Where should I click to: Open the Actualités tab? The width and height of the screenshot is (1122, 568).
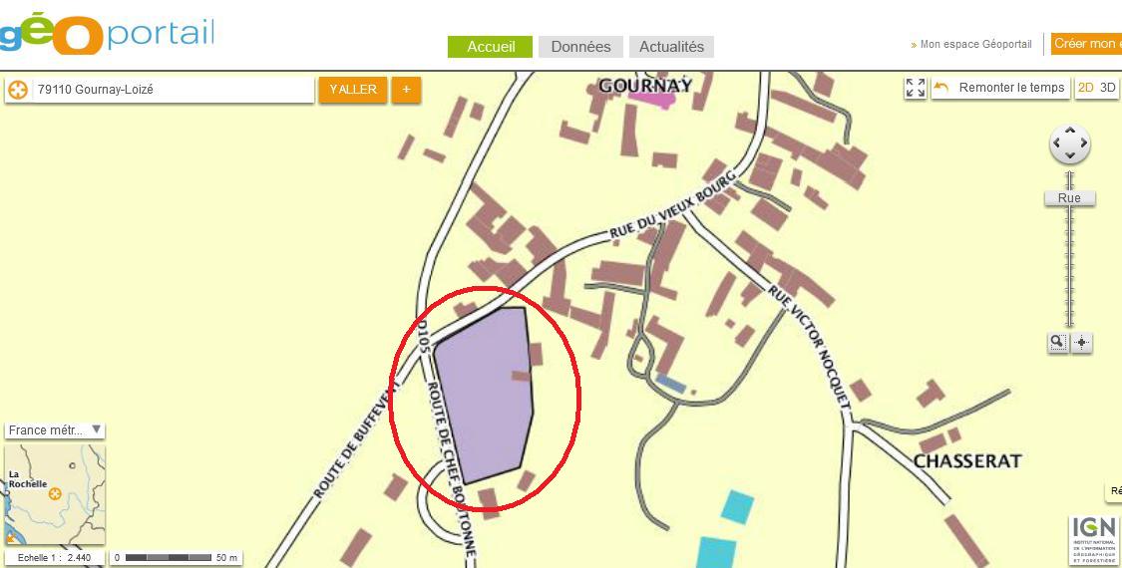[671, 47]
